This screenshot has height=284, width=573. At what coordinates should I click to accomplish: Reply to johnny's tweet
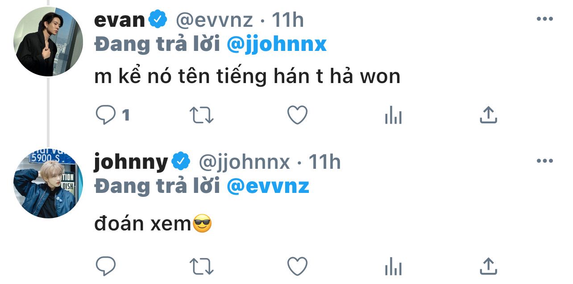point(106,267)
